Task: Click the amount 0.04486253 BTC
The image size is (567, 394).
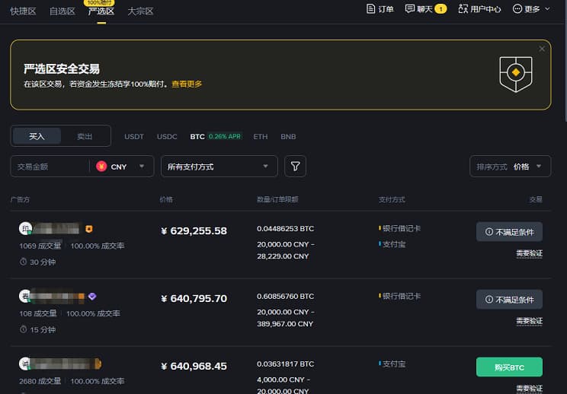Action: pyautogui.click(x=285, y=229)
